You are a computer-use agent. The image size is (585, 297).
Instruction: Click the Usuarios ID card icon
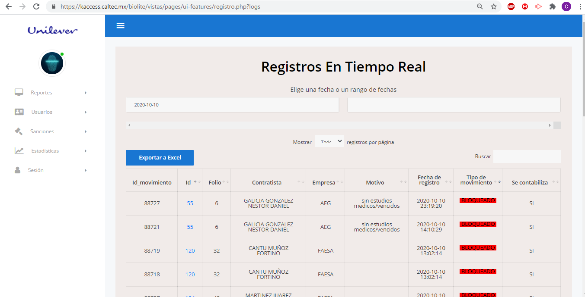19,112
